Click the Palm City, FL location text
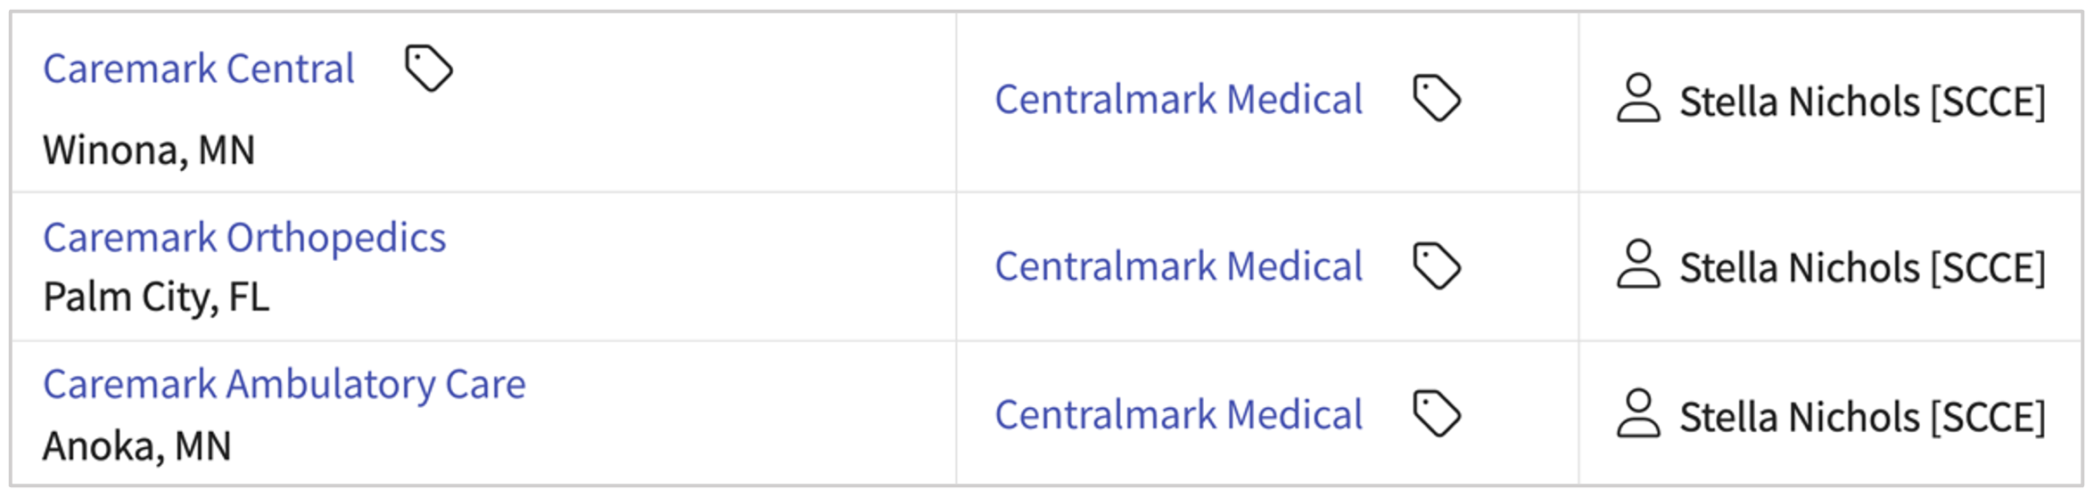 (x=156, y=297)
